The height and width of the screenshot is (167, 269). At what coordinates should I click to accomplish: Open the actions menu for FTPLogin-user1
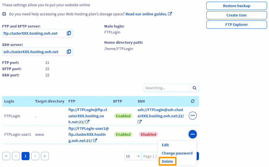192,134
